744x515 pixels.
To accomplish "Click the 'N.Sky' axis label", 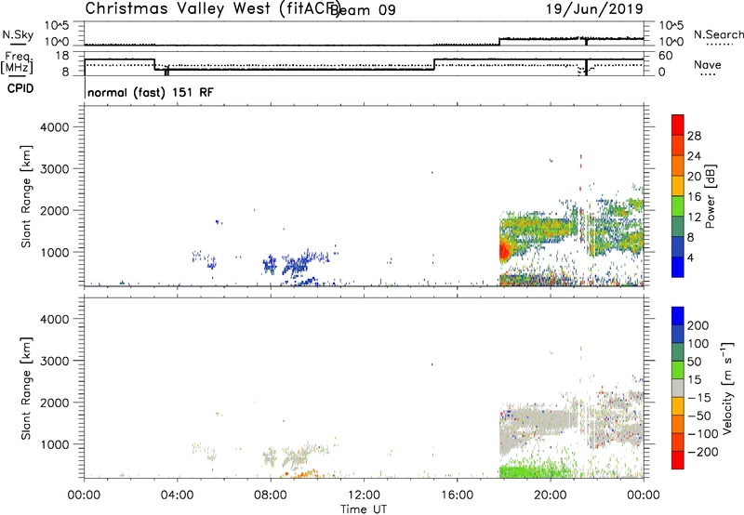I will (18, 34).
